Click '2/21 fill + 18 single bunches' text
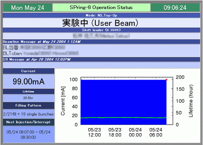This screenshot has height=145, width=203. tap(28, 114)
